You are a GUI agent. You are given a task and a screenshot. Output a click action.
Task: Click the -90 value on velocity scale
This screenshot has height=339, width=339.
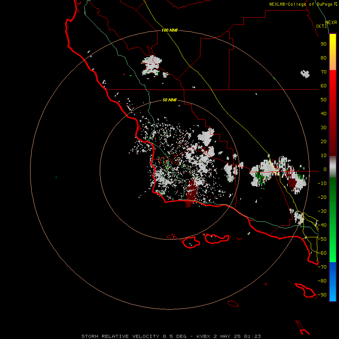[322, 295]
